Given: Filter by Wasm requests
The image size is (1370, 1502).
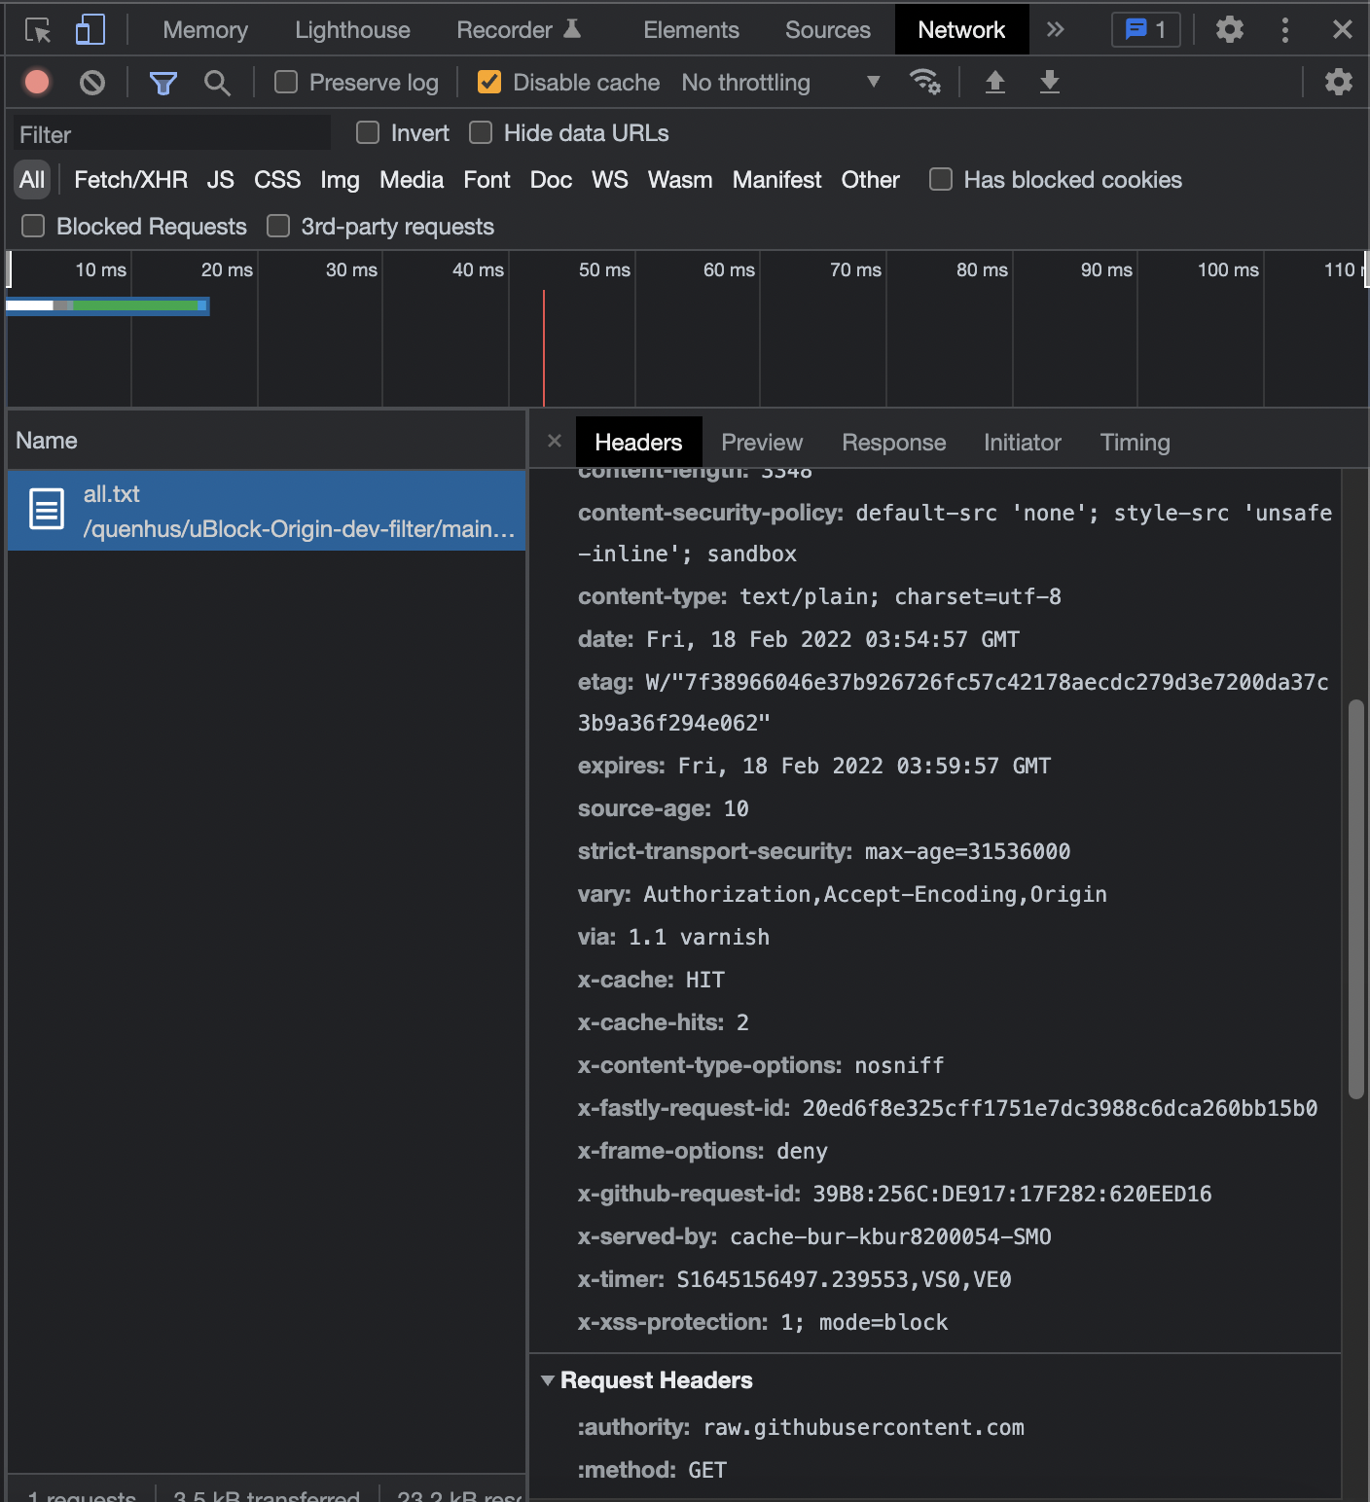Looking at the screenshot, I should [680, 180].
